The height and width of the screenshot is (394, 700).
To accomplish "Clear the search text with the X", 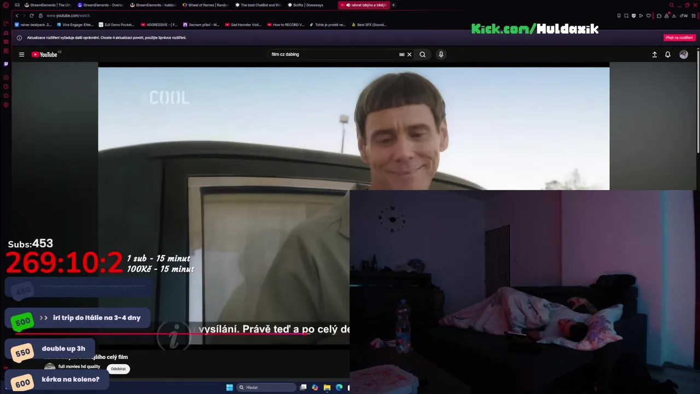I will (409, 54).
